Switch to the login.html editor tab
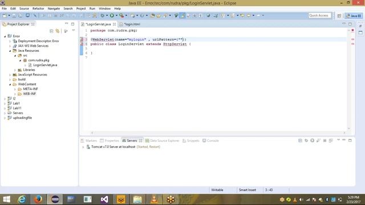 [132, 24]
